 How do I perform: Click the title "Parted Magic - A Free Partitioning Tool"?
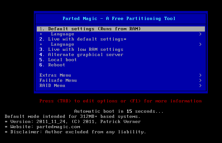tap(119, 19)
